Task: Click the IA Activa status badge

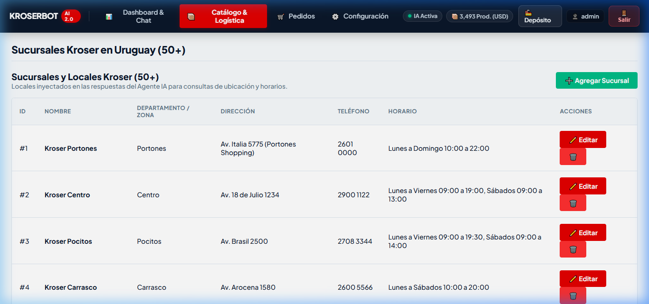Action: coord(422,16)
